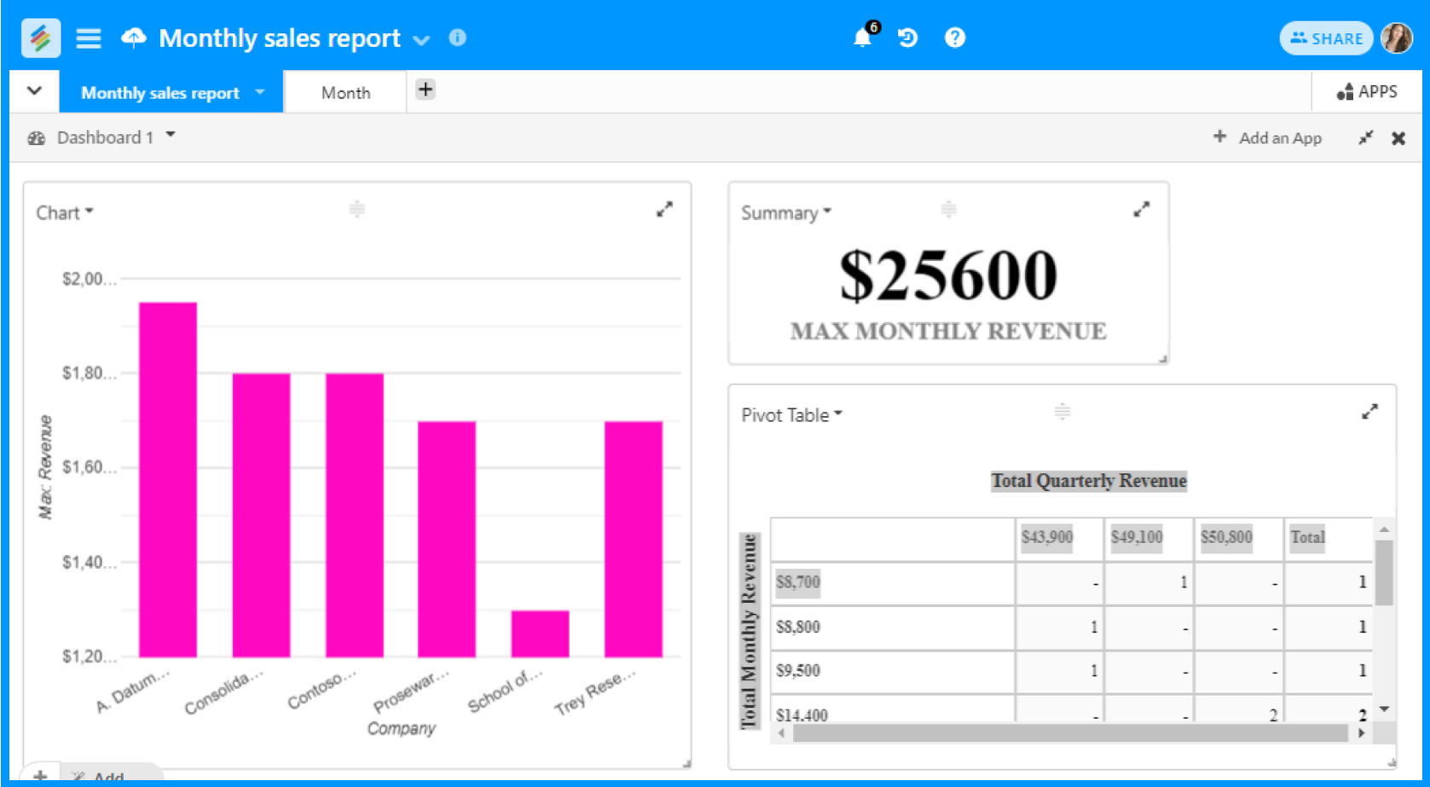
Task: Open the Chart widget dropdown menu
Action: 65,213
